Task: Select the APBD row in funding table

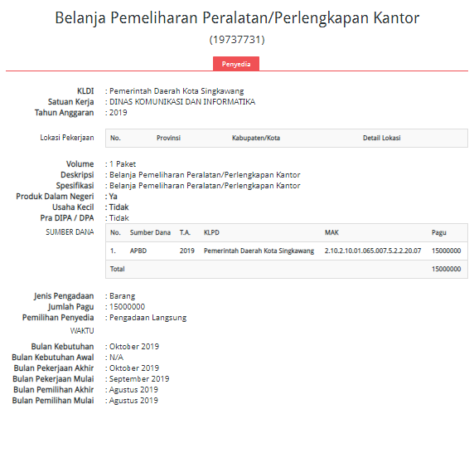Action: coord(287,251)
